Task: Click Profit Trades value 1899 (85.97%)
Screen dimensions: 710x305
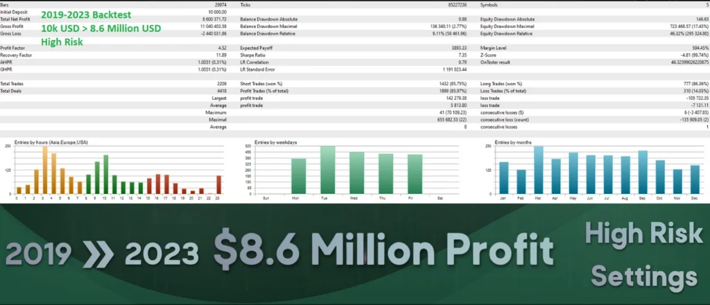Action: [453, 91]
